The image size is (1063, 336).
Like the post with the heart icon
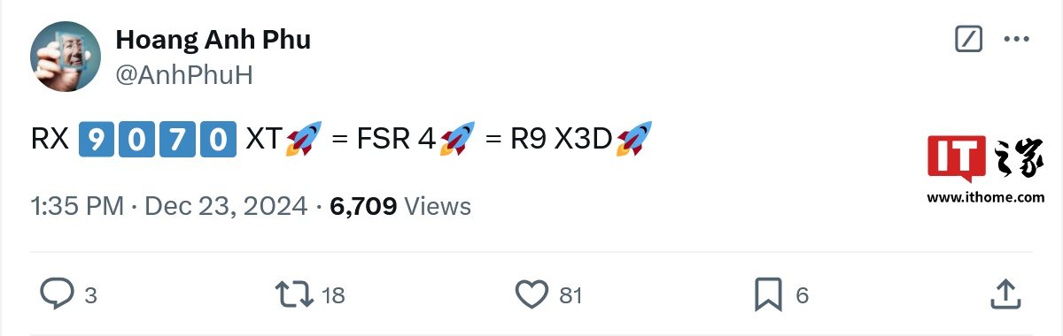click(x=532, y=294)
